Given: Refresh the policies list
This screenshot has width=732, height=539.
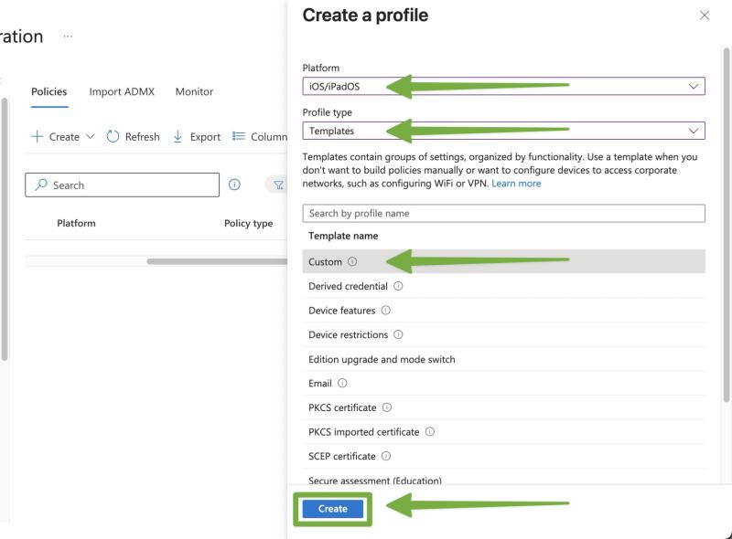Looking at the screenshot, I should coord(135,136).
